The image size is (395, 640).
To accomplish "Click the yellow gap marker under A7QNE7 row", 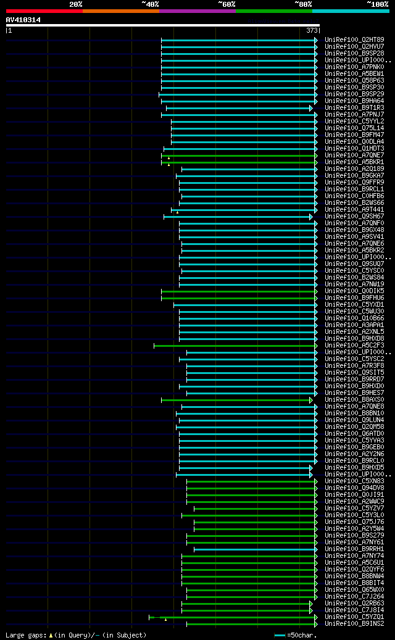I will pos(168,158).
